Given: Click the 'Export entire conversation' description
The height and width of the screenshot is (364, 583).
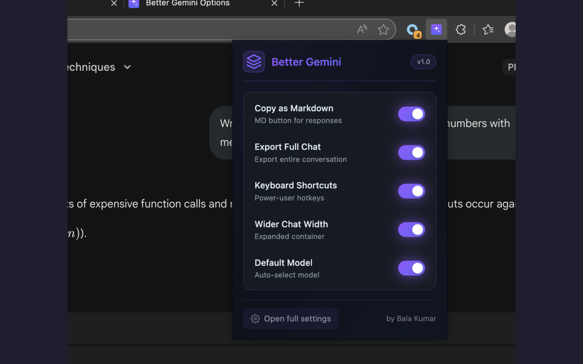Looking at the screenshot, I should point(301,159).
